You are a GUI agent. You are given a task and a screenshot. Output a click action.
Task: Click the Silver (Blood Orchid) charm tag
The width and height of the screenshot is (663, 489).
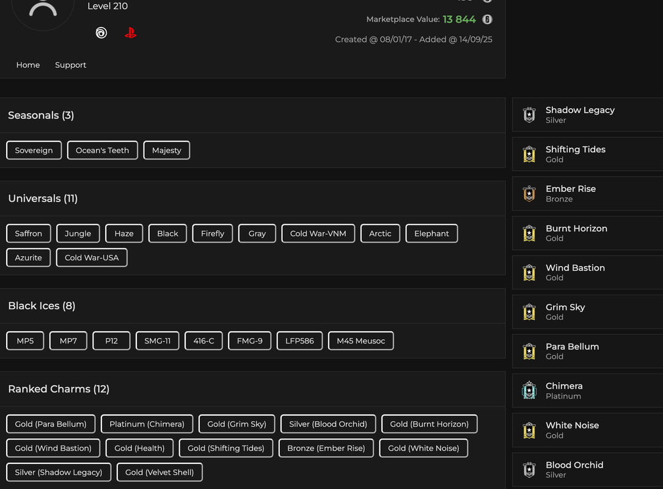click(328, 424)
